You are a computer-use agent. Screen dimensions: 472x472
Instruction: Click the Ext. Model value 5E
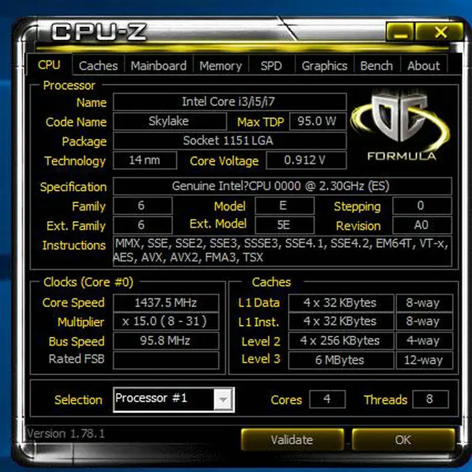(x=284, y=225)
